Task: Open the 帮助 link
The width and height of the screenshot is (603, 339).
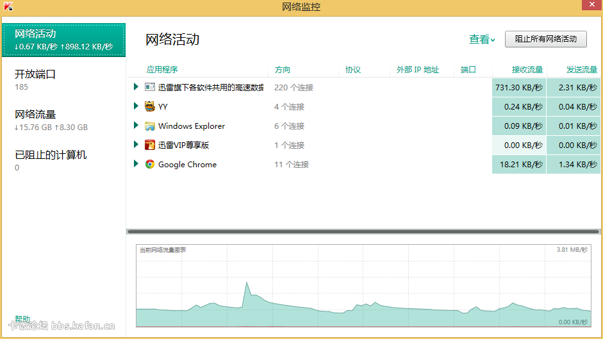Action: pos(22,318)
